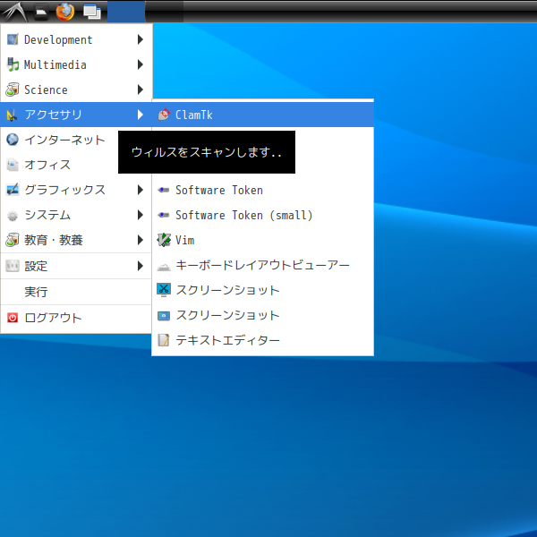Choose 実行 to run a command
The width and height of the screenshot is (537, 537).
pos(76,292)
